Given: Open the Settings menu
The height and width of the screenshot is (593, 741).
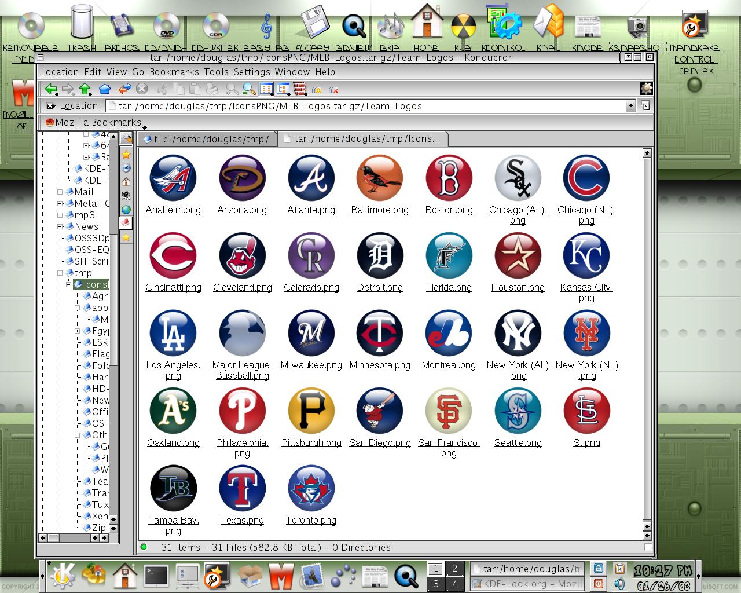Looking at the screenshot, I should point(252,72).
